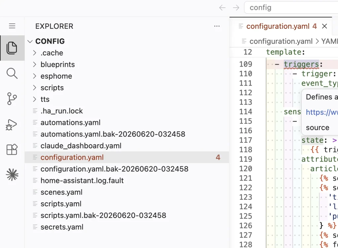Open the hamburger menu icon
The width and height of the screenshot is (338, 248).
pos(12,26)
